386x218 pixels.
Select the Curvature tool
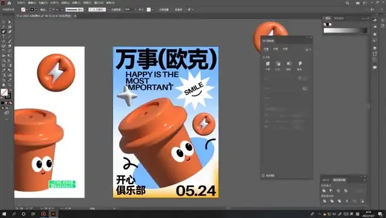pos(10,31)
